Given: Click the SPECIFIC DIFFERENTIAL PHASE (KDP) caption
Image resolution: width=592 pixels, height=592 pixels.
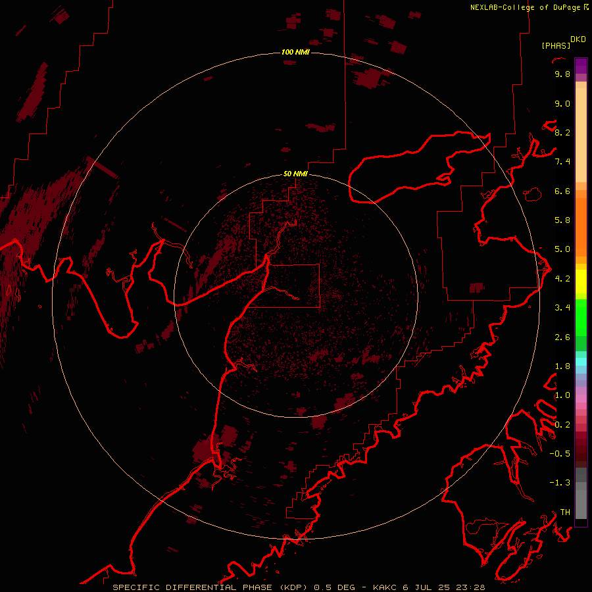Looking at the screenshot, I should (211, 587).
